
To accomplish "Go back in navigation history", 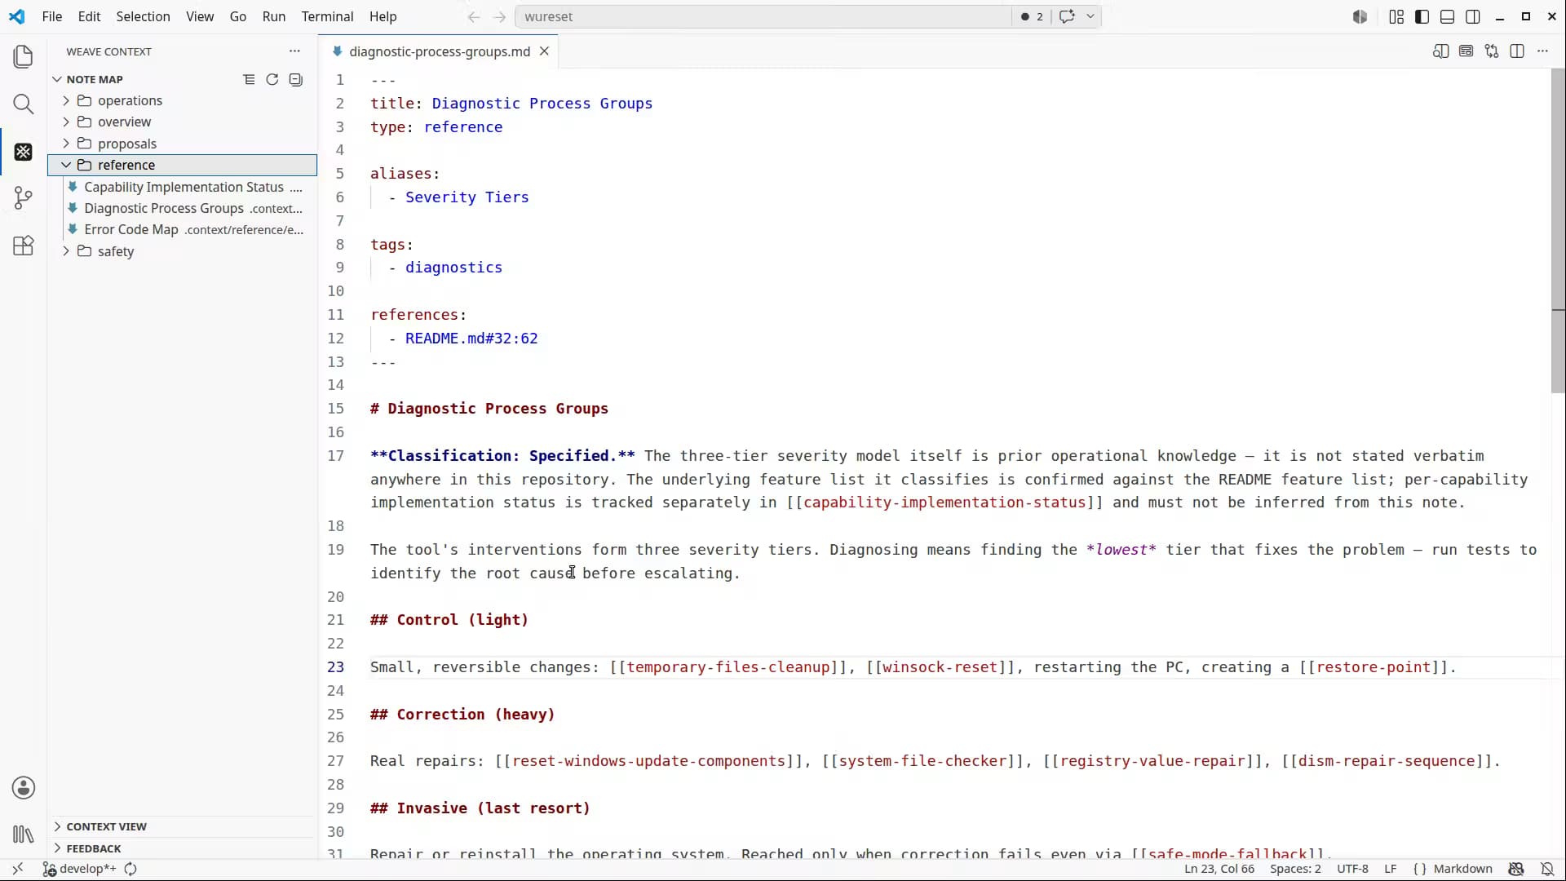I will 474,16.
